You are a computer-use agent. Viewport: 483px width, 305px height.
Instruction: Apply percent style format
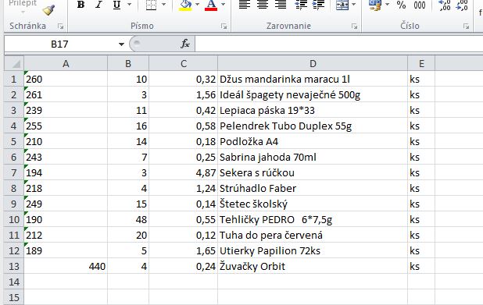(x=401, y=5)
